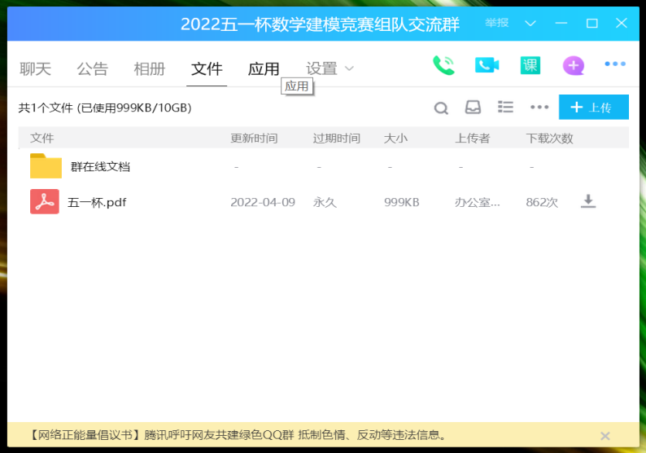Start a group video call

coord(487,66)
